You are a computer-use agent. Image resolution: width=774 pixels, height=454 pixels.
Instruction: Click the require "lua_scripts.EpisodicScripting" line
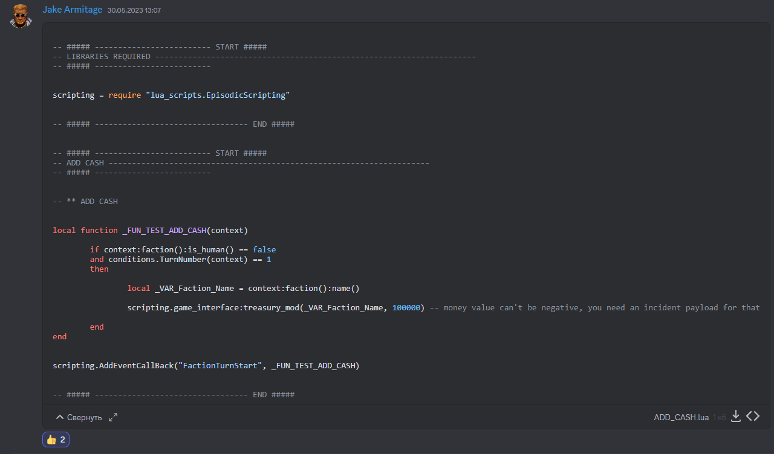pyautogui.click(x=171, y=95)
